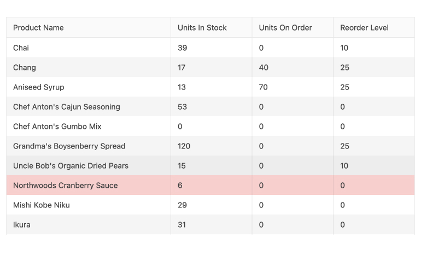Click units on order value 70
Image resolution: width=421 pixels, height=268 pixels.
263,87
